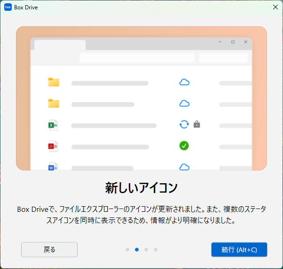Click the Box Drive title text
The image size is (283, 269).
[26, 7]
